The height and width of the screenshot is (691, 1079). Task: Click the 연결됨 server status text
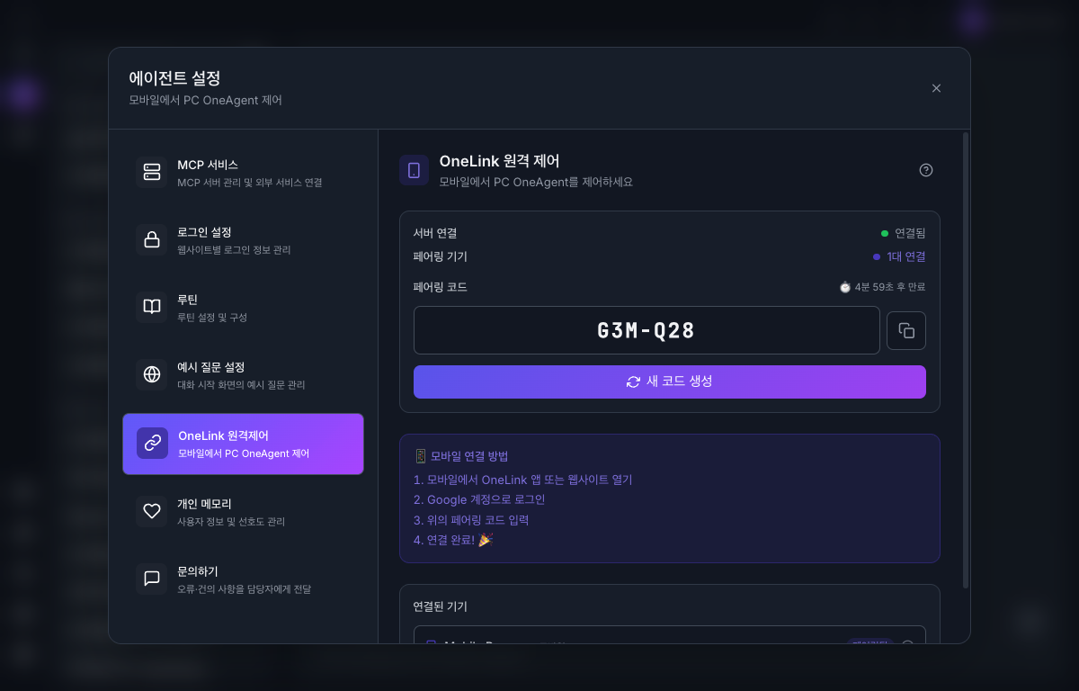910,233
